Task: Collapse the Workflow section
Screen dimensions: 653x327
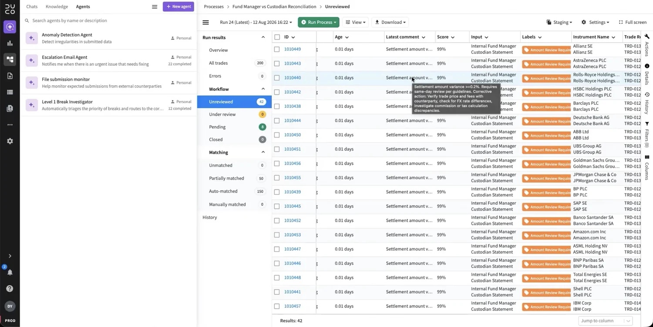Action: tap(263, 89)
